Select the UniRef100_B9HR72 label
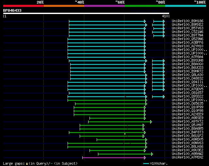The width and height of the screenshot is (209, 166). (187, 71)
